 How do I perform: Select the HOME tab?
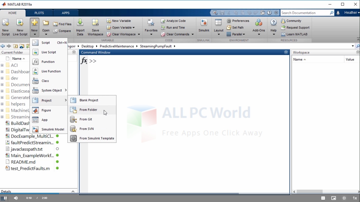coord(12,13)
